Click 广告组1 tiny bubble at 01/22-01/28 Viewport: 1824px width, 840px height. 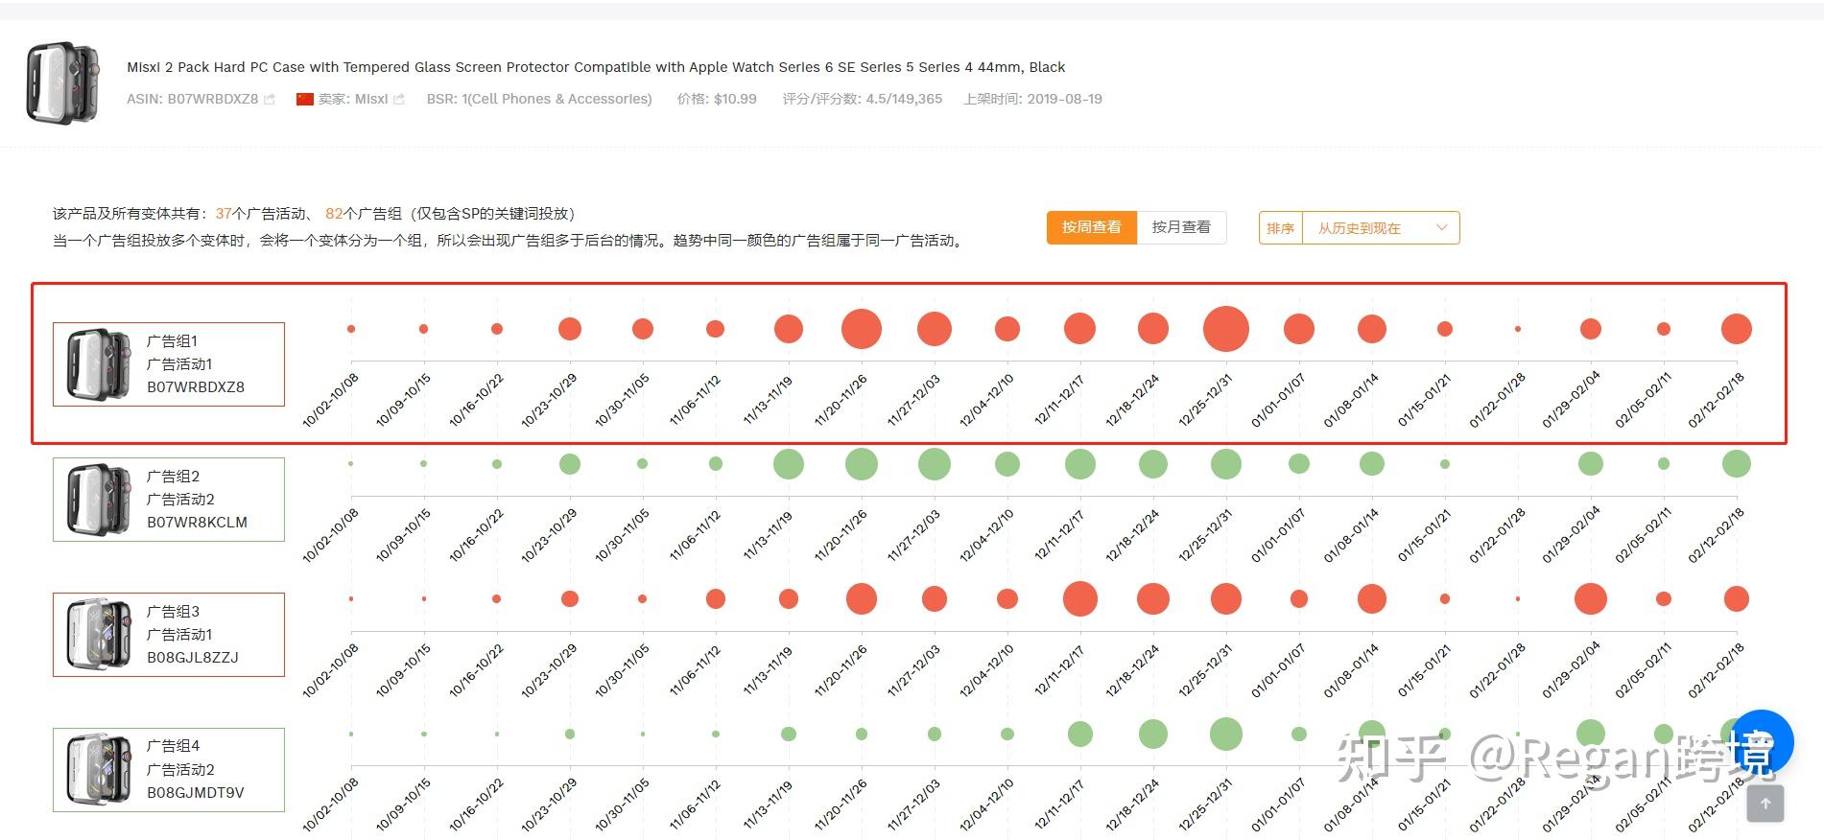click(1518, 329)
